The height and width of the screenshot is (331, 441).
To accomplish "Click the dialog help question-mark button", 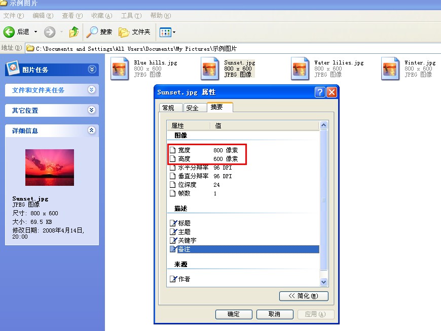I will click(320, 92).
